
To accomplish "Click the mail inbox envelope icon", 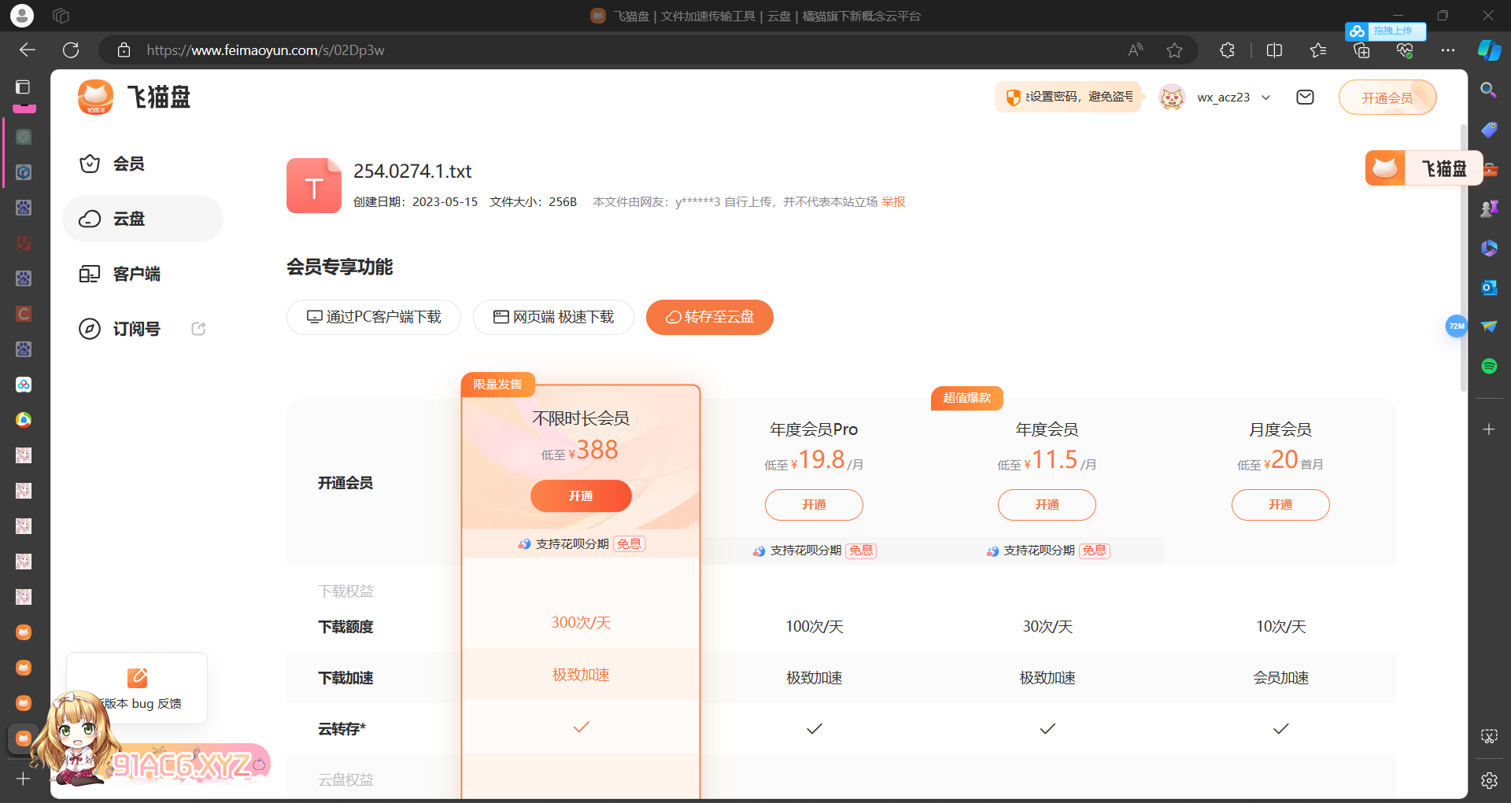I will (1305, 97).
